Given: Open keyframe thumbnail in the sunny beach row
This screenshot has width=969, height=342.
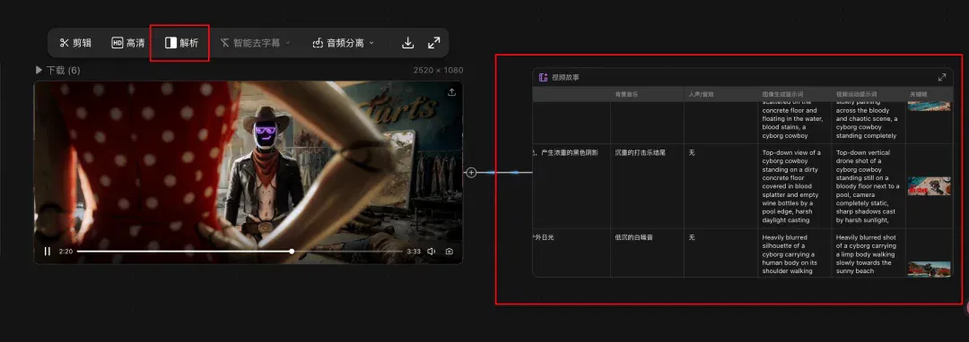Looking at the screenshot, I should pos(929,269).
